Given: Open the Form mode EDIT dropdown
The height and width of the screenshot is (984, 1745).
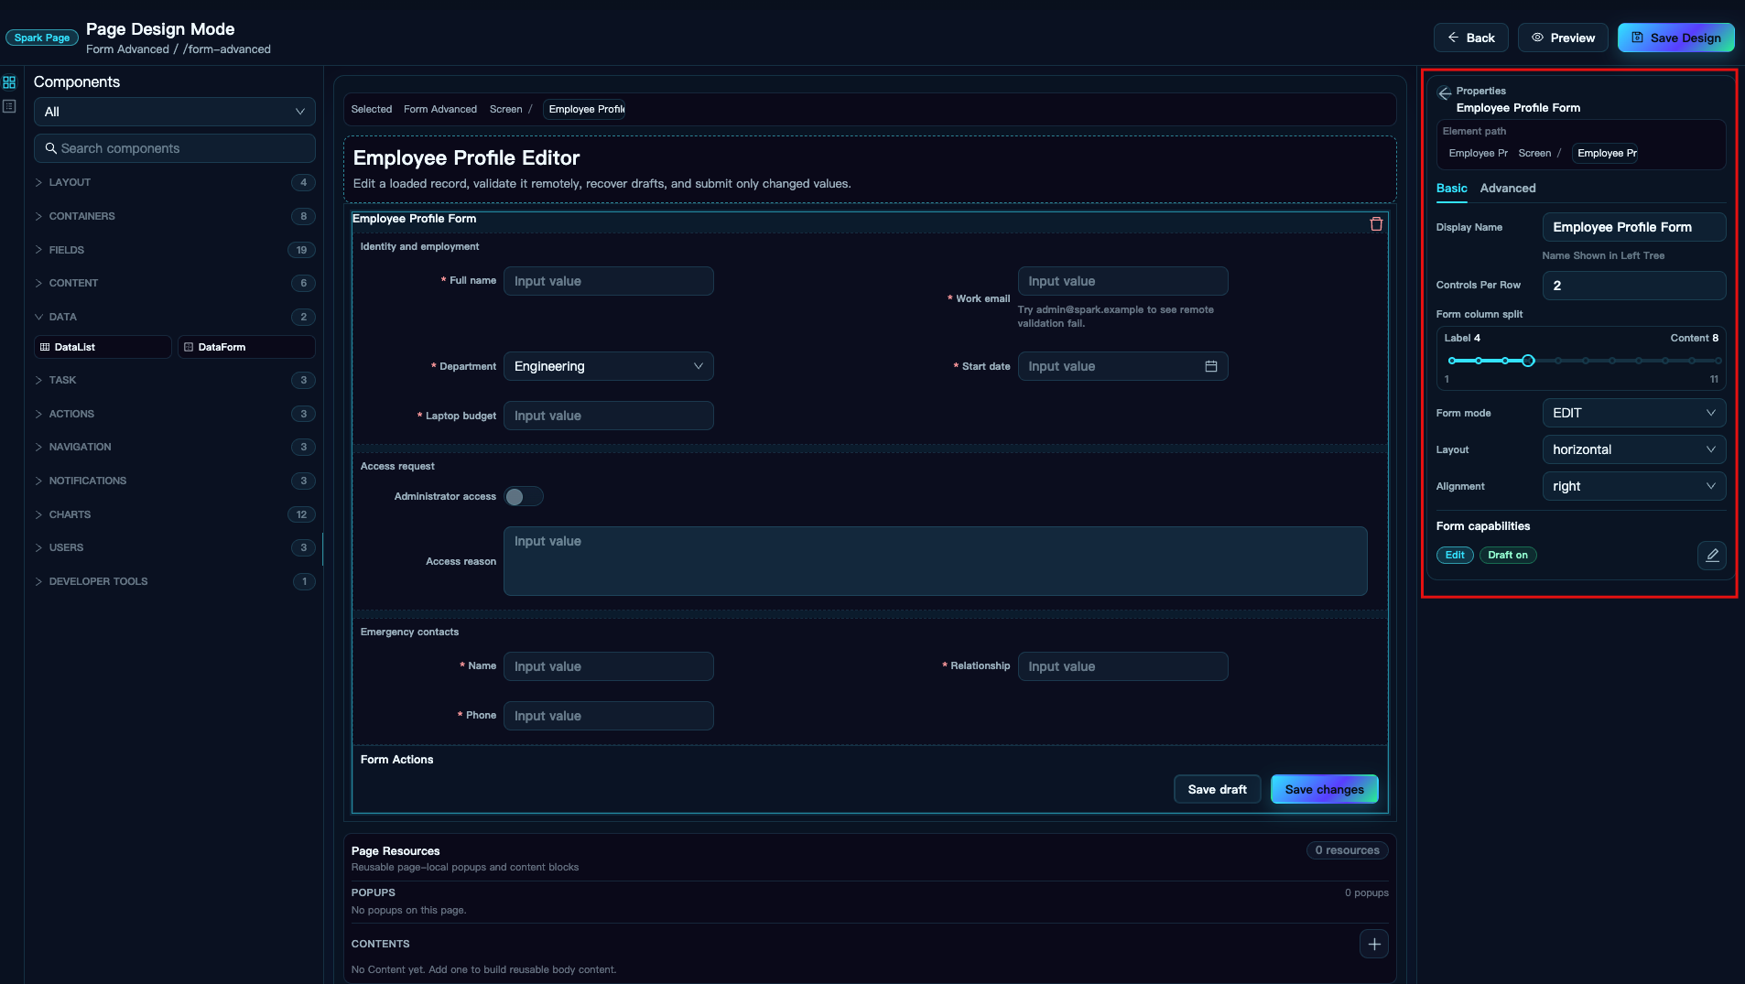Looking at the screenshot, I should click(1634, 413).
